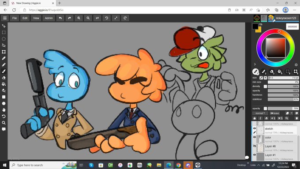Pick the Hand pan tool
Screen dimensions: 300x169
point(4,110)
